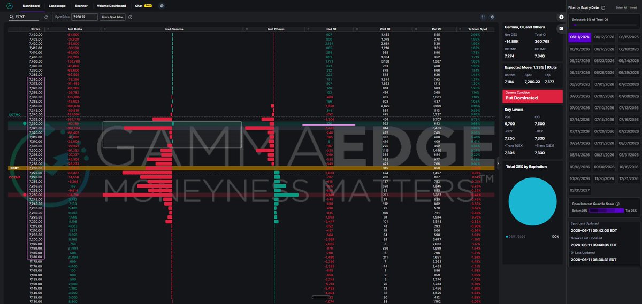Open the table settings gear icon

(x=492, y=17)
